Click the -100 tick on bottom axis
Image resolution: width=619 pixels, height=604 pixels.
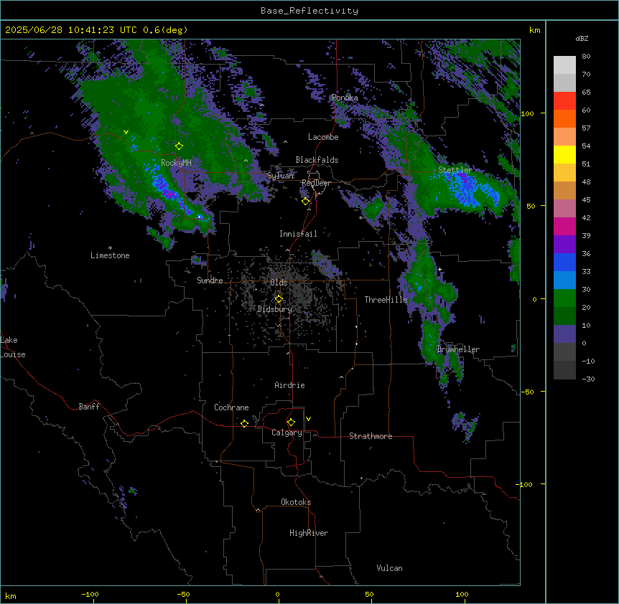coord(90,594)
